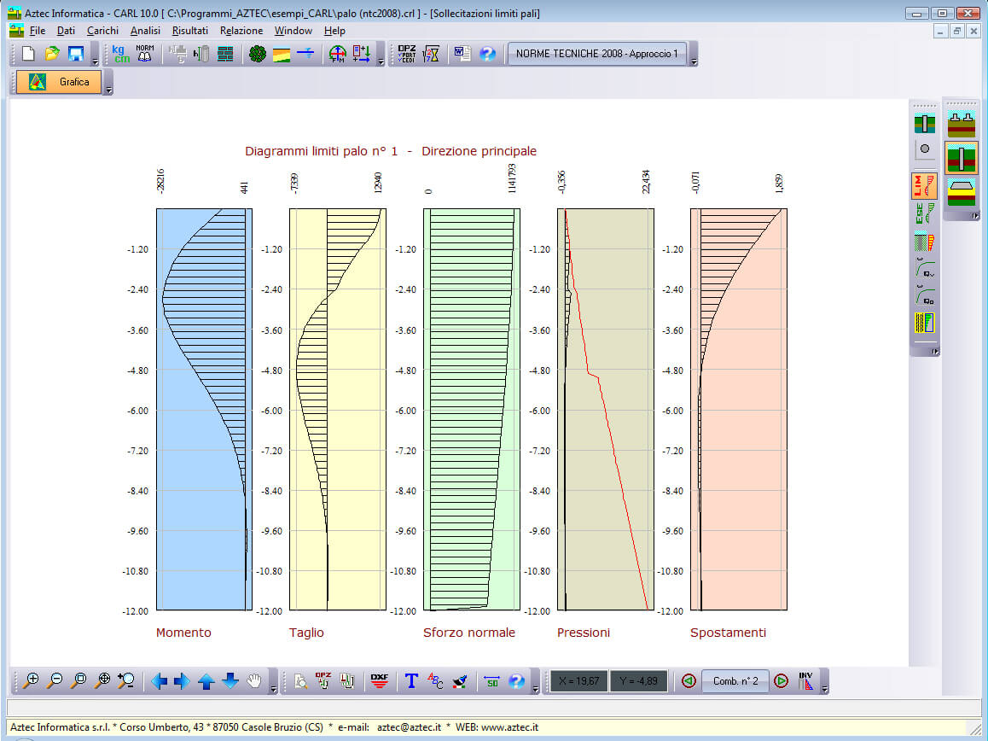988x741 pixels.
Task: Select the single pile view button
Action: click(962, 159)
